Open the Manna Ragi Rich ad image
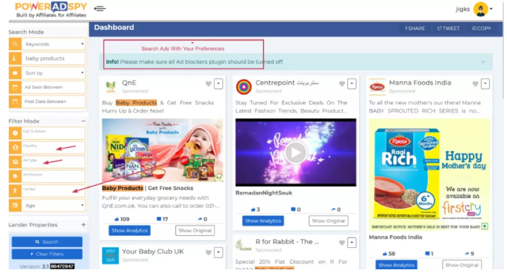This screenshot has width=507, height=272. pyautogui.click(x=429, y=174)
